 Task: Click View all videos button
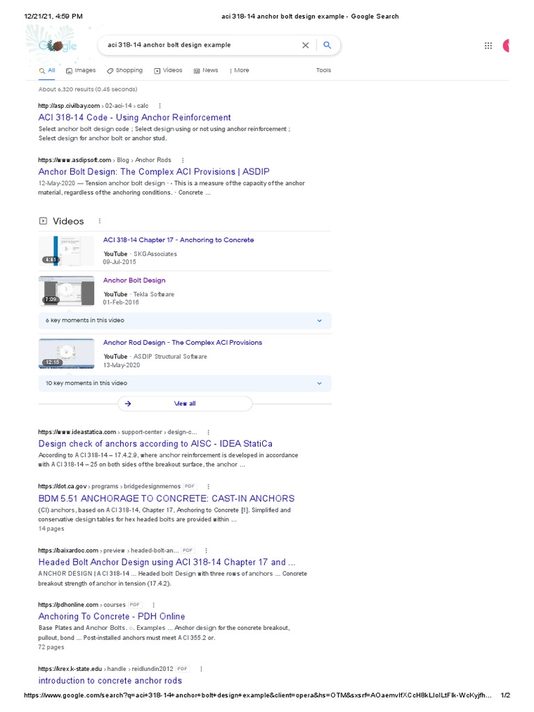click(x=185, y=404)
